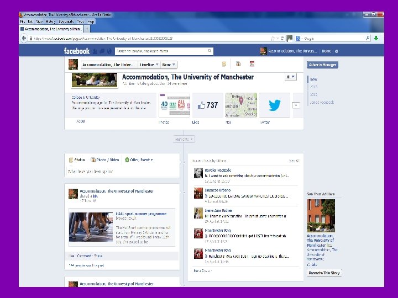Open the page gear dropdown beside the title

[290, 77]
